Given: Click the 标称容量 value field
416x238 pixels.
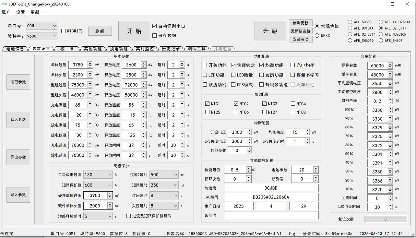Looking at the screenshot, I should click(377, 65).
